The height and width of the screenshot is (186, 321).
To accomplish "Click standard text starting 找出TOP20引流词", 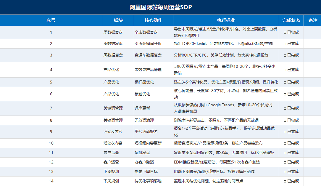I will (223, 44).
